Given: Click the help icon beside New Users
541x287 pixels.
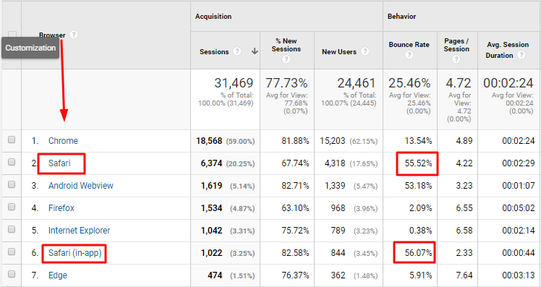Looking at the screenshot, I should click(x=365, y=51).
